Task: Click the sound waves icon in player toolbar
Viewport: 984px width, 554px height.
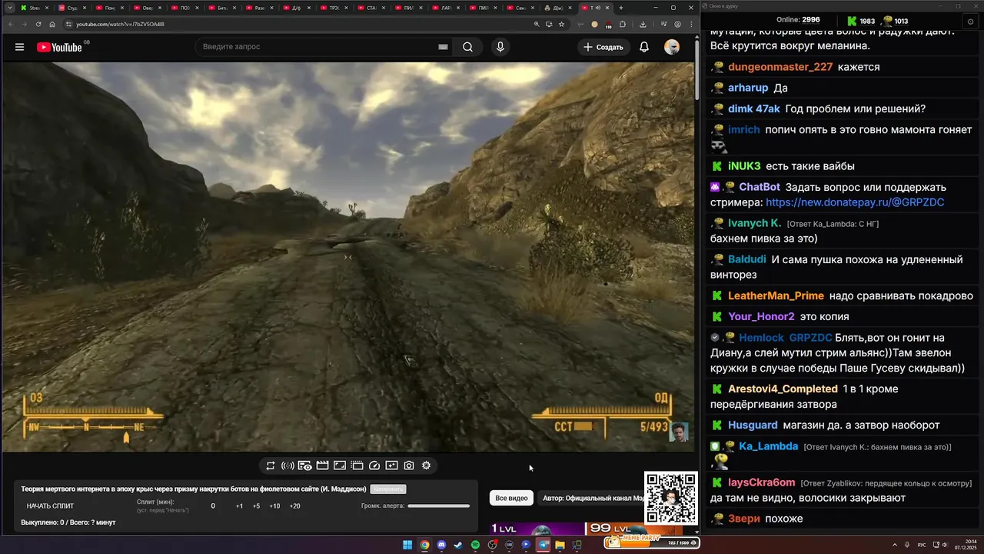Action: [x=288, y=466]
